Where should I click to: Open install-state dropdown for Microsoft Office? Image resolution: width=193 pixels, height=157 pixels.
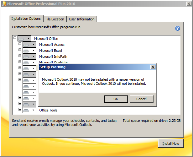pyautogui.click(x=24, y=39)
